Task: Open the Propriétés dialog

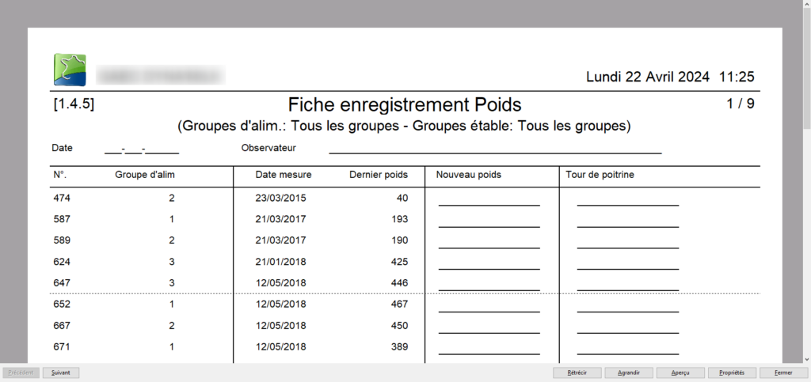Action: [732, 373]
